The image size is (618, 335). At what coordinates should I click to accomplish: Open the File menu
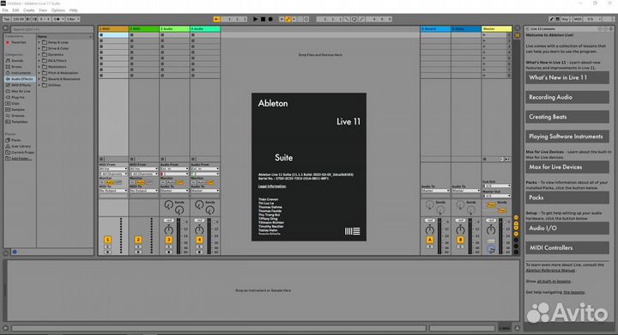(x=5, y=10)
